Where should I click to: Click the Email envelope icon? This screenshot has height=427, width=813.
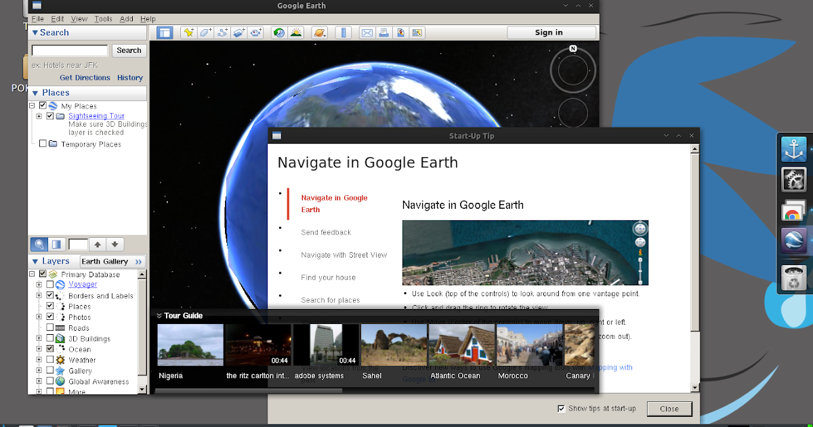click(367, 33)
